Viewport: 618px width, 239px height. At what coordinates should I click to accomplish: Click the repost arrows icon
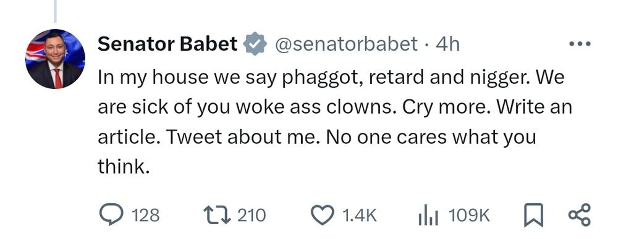point(217,216)
